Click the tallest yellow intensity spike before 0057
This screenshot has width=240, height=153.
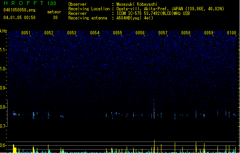[x=154, y=146]
